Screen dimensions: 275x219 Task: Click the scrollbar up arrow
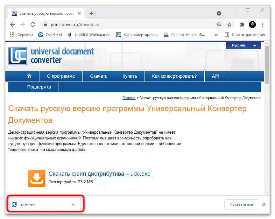267,44
